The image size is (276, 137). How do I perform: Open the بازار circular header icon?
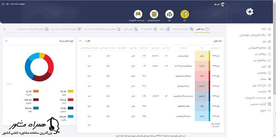(169, 14)
